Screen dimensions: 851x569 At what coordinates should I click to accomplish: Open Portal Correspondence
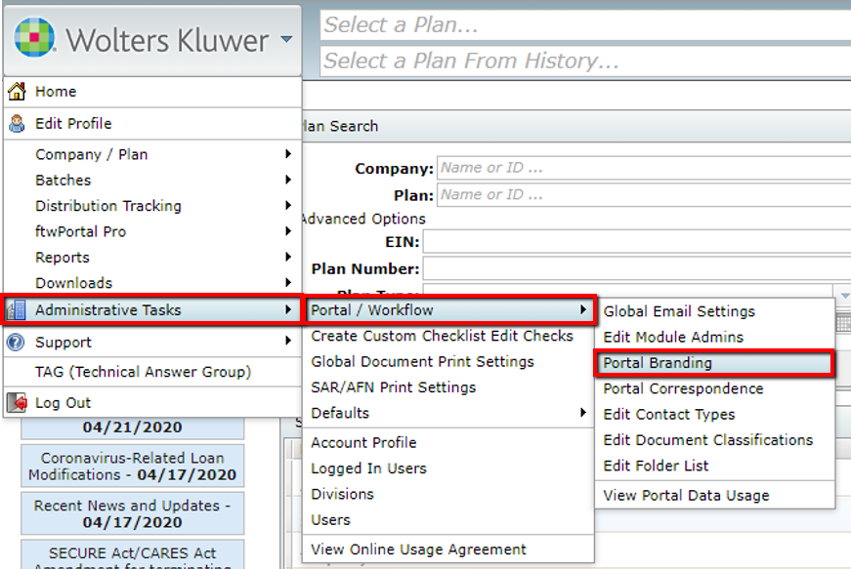point(715,388)
